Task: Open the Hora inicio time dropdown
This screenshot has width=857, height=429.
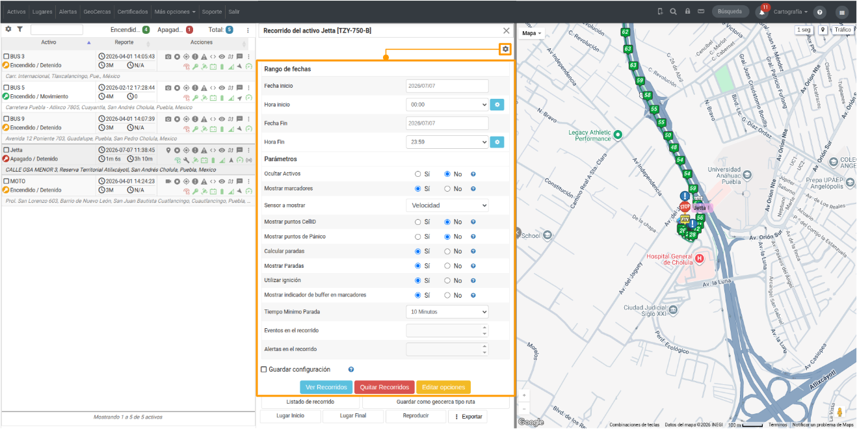Action: (x=447, y=105)
